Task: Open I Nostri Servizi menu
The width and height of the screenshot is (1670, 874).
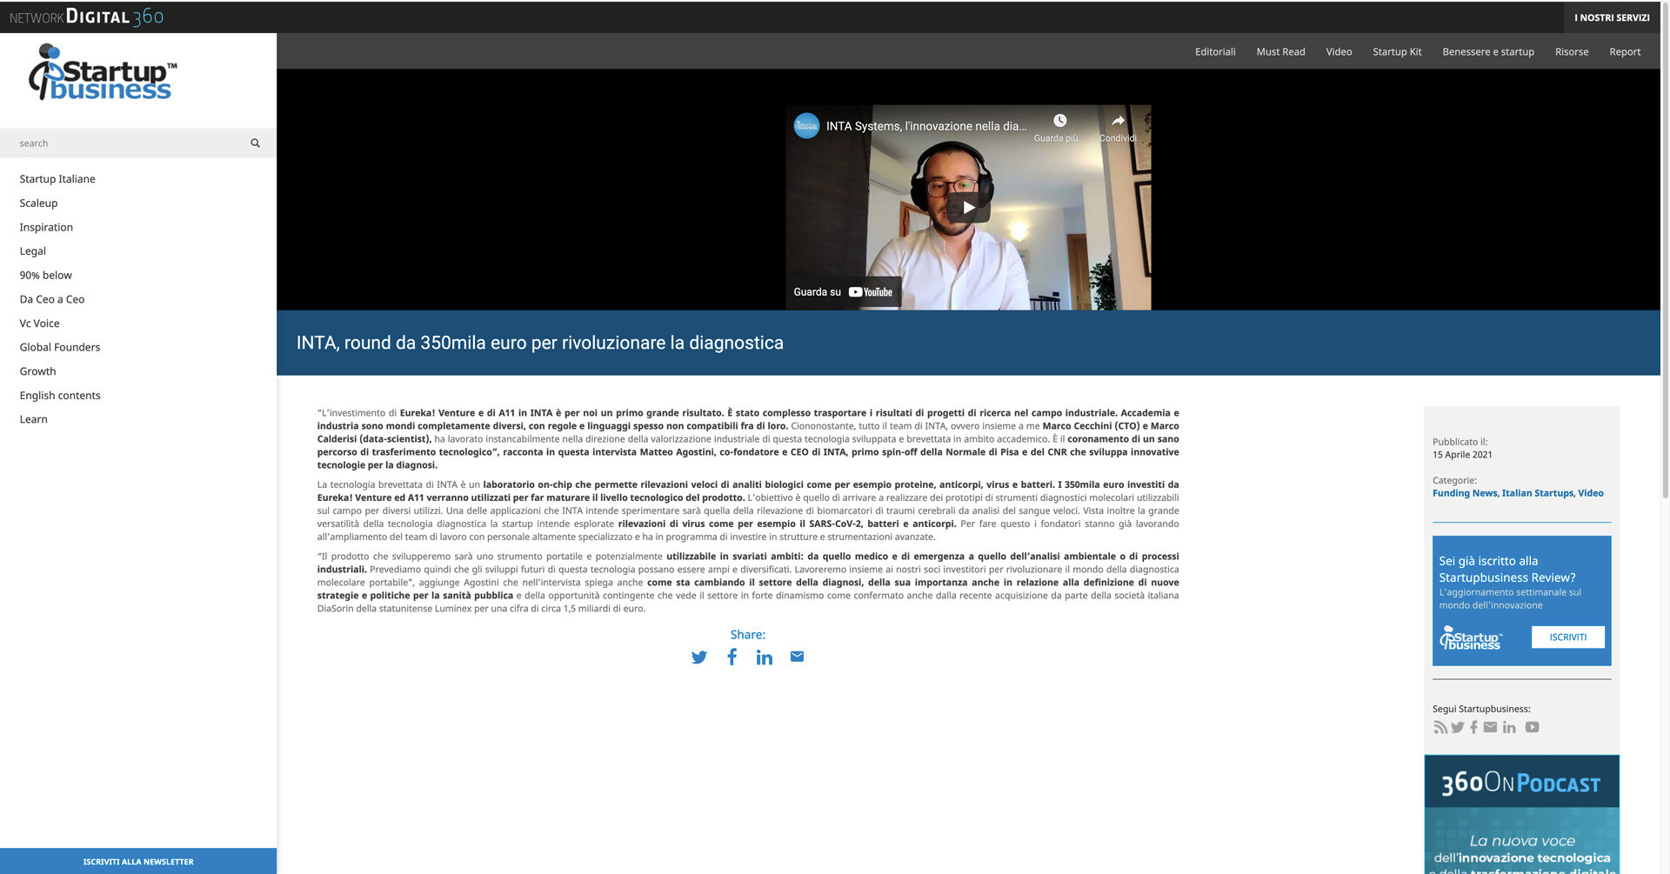Action: (x=1612, y=17)
